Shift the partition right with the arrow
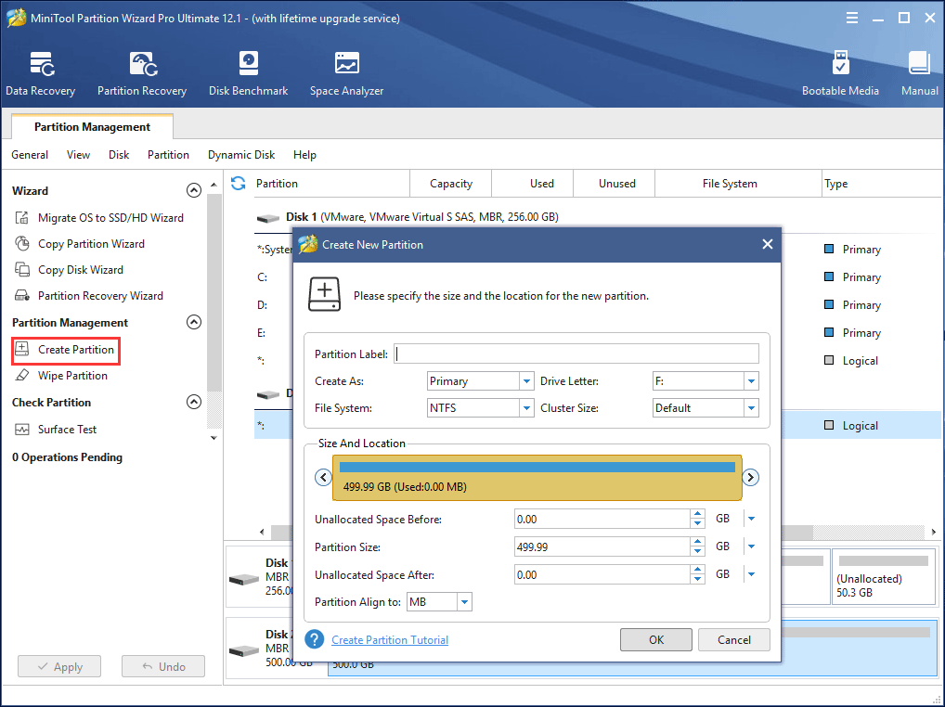945x707 pixels. [x=750, y=478]
